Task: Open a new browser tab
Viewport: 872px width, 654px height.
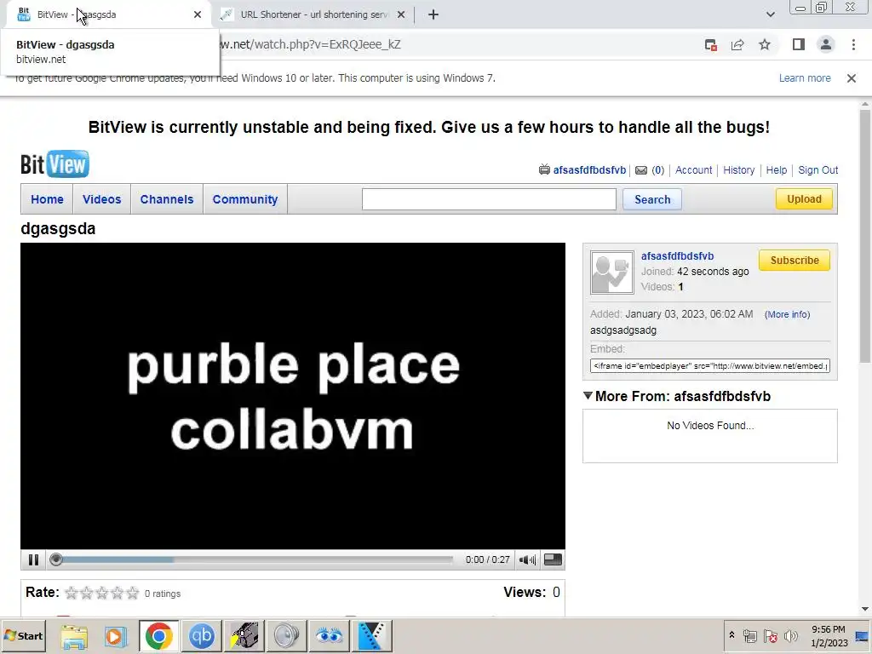Action: [x=433, y=14]
